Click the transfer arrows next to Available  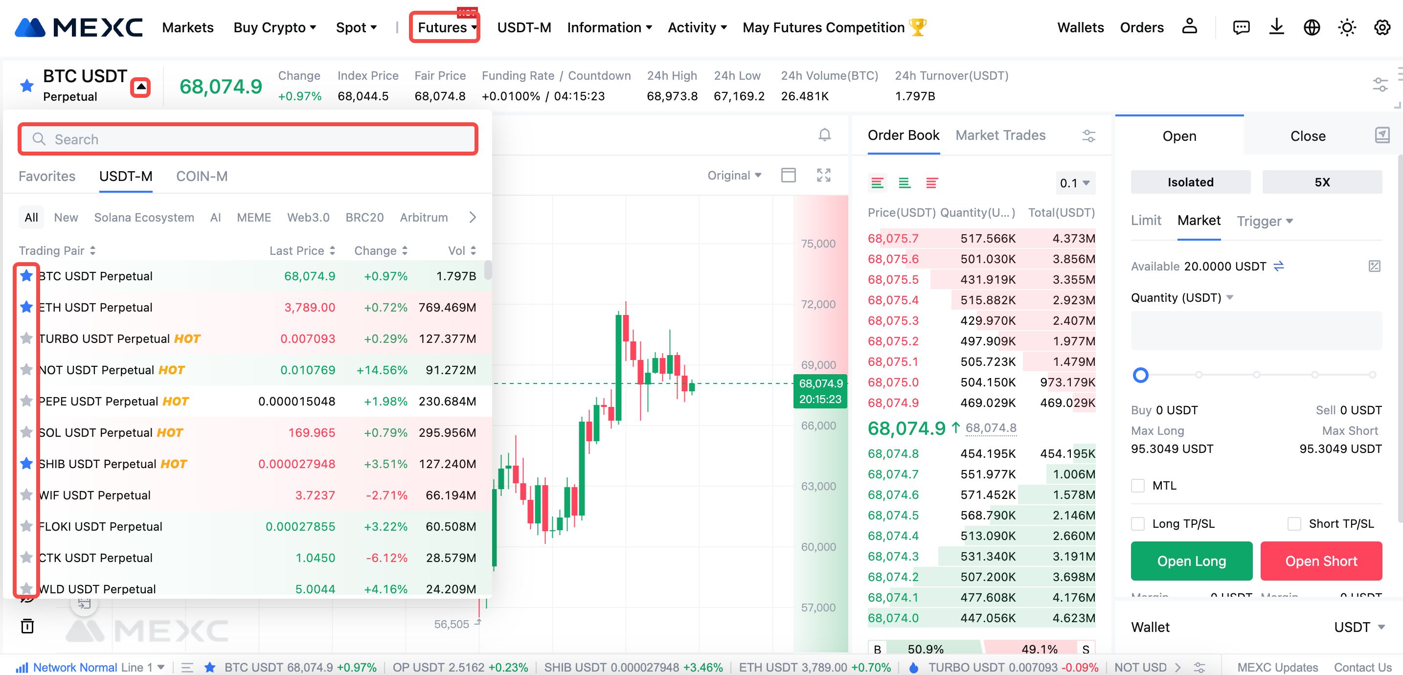pos(1279,266)
